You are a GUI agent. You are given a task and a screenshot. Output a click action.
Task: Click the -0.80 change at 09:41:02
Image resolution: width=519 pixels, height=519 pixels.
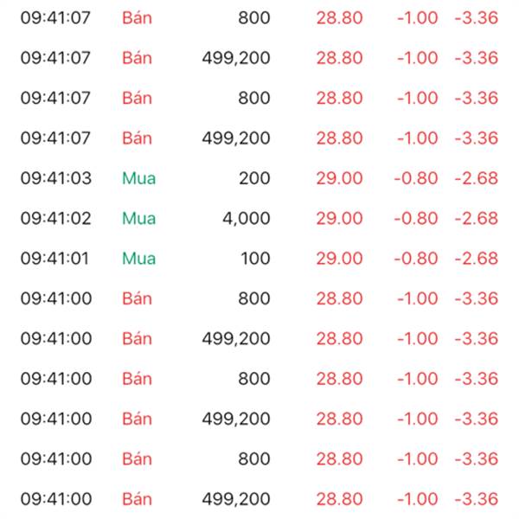[417, 218]
